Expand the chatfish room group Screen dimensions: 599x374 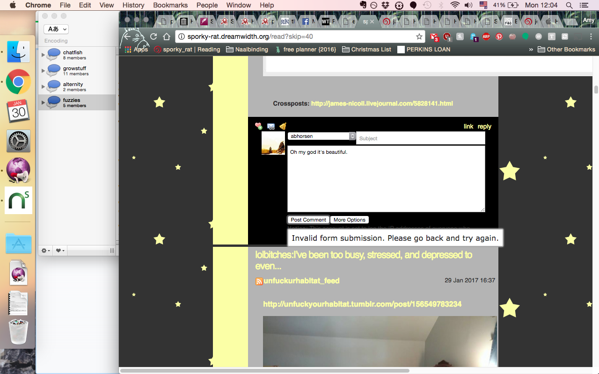[44, 55]
